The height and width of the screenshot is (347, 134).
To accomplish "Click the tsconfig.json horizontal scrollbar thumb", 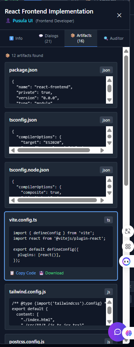I will 54,150.
